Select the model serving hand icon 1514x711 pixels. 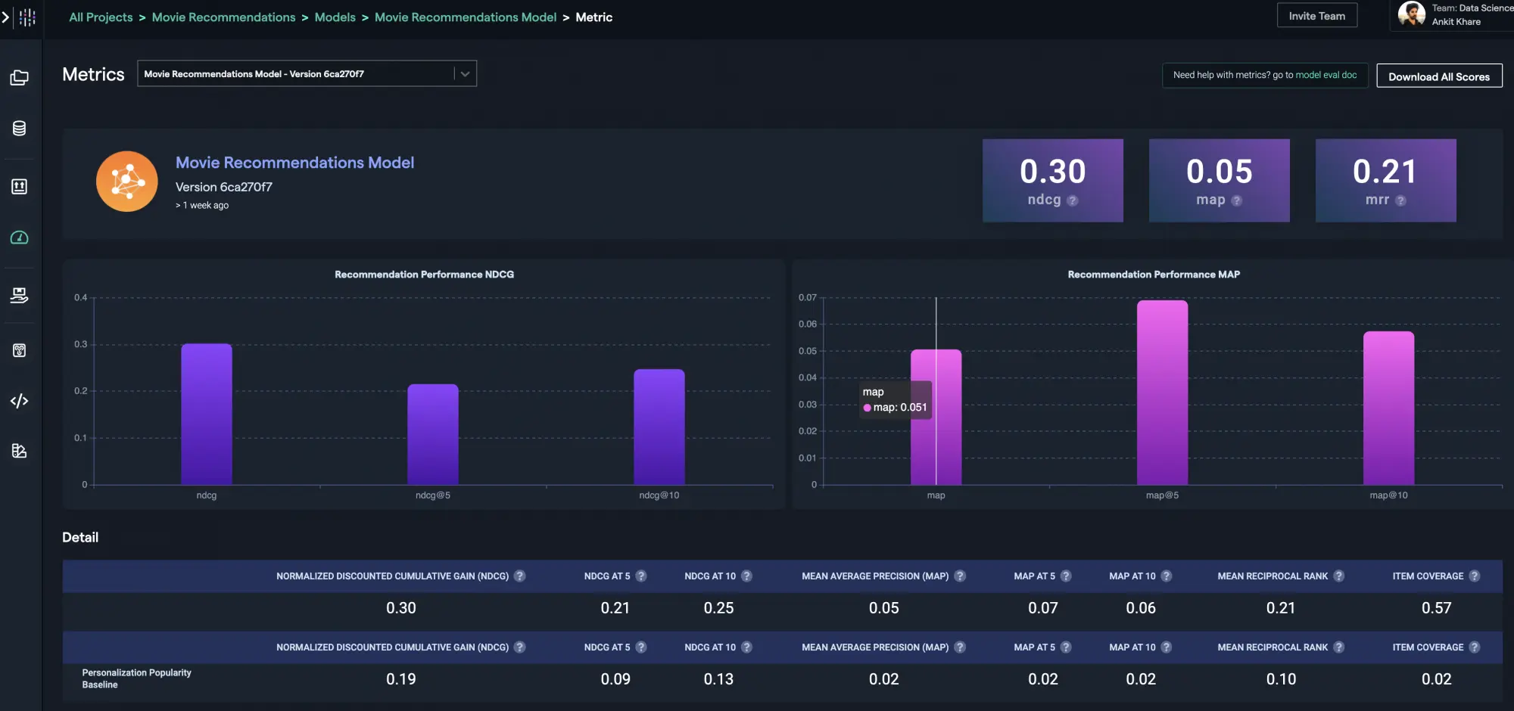click(x=20, y=295)
